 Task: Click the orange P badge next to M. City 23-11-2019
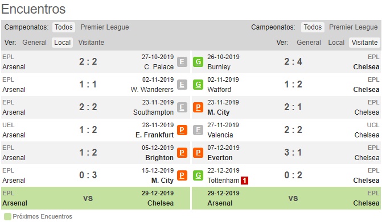(198, 107)
